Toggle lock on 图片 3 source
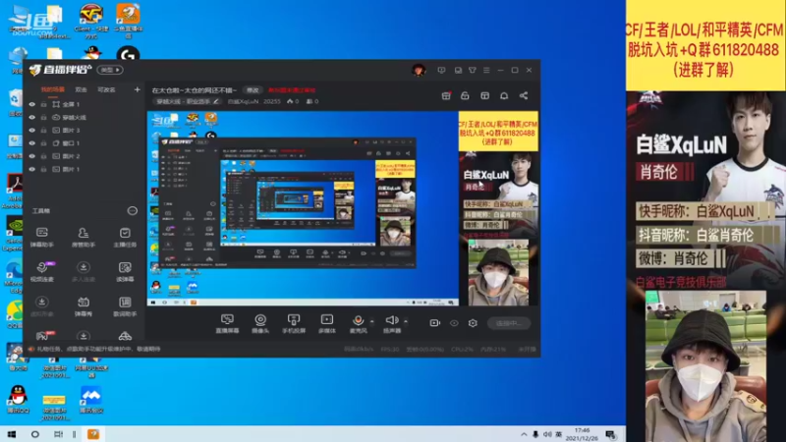Screen dimensions: 786x442 pyautogui.click(x=43, y=131)
